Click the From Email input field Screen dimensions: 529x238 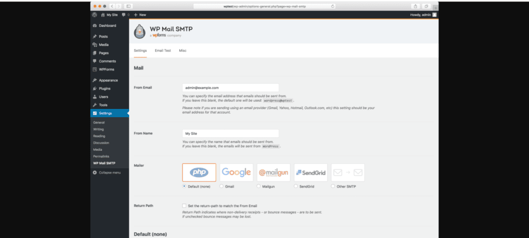(230, 88)
